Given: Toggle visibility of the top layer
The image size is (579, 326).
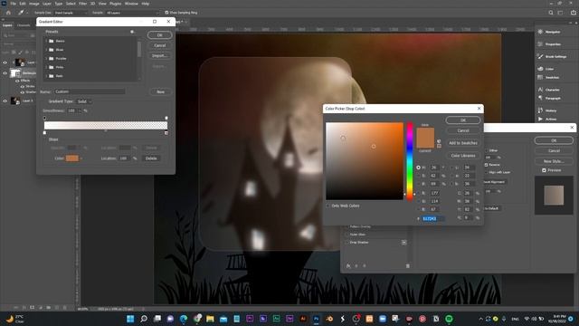Looking at the screenshot, I should point(5,62).
